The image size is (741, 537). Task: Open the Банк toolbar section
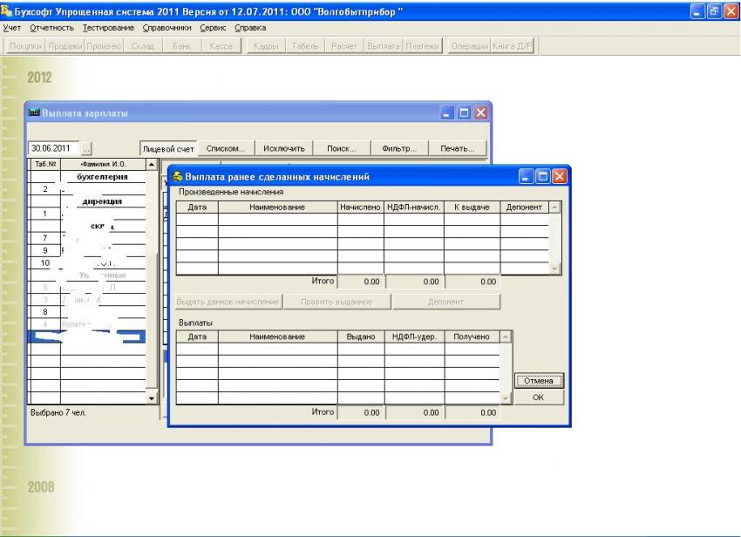click(181, 44)
